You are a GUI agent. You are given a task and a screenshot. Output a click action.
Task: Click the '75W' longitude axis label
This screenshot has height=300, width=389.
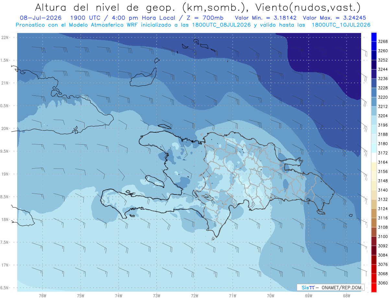(81, 296)
